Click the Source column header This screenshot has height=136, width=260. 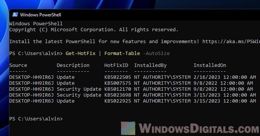click(x=18, y=65)
